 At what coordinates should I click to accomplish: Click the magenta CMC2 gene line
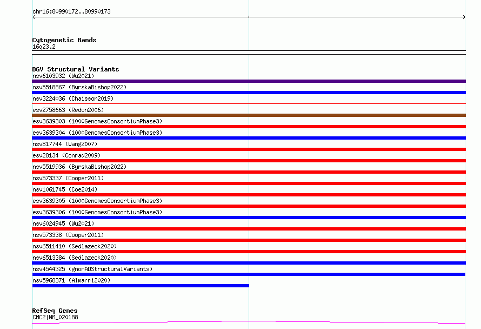(249, 322)
